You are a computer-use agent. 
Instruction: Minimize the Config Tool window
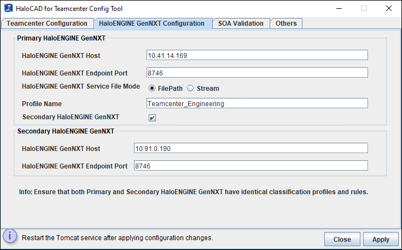tap(339, 8)
